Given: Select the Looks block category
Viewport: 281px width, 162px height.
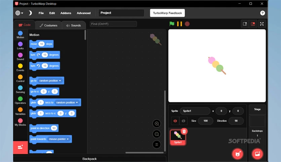Looking at the screenshot, I should click(20, 46).
